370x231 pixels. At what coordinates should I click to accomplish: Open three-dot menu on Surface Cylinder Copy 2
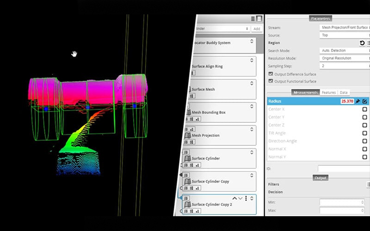[246, 198]
